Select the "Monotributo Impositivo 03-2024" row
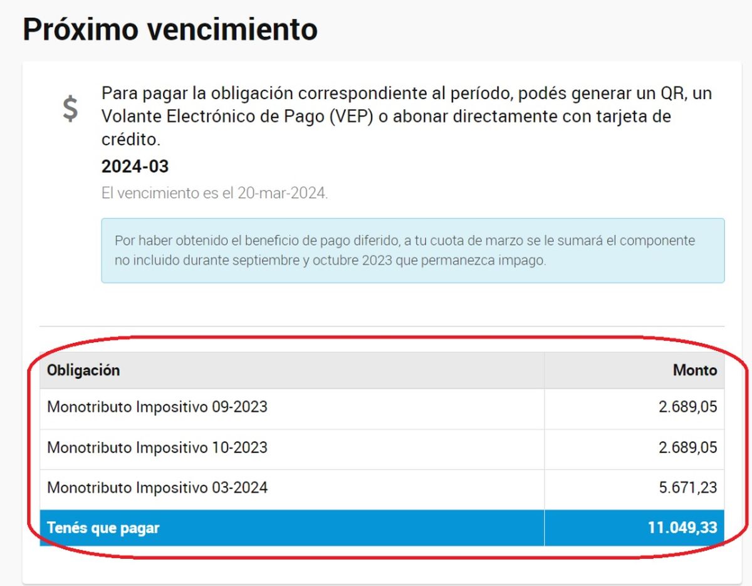Viewport: 752px width, 586px height. [159, 487]
